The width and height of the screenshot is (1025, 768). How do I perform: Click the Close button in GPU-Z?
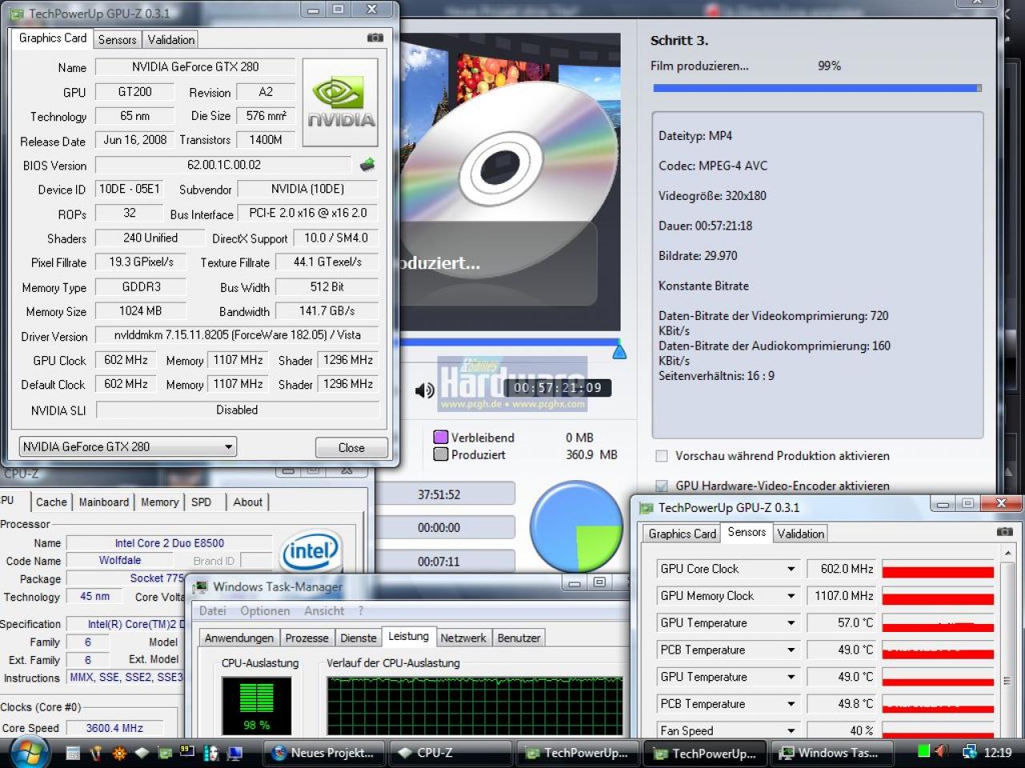[x=352, y=447]
